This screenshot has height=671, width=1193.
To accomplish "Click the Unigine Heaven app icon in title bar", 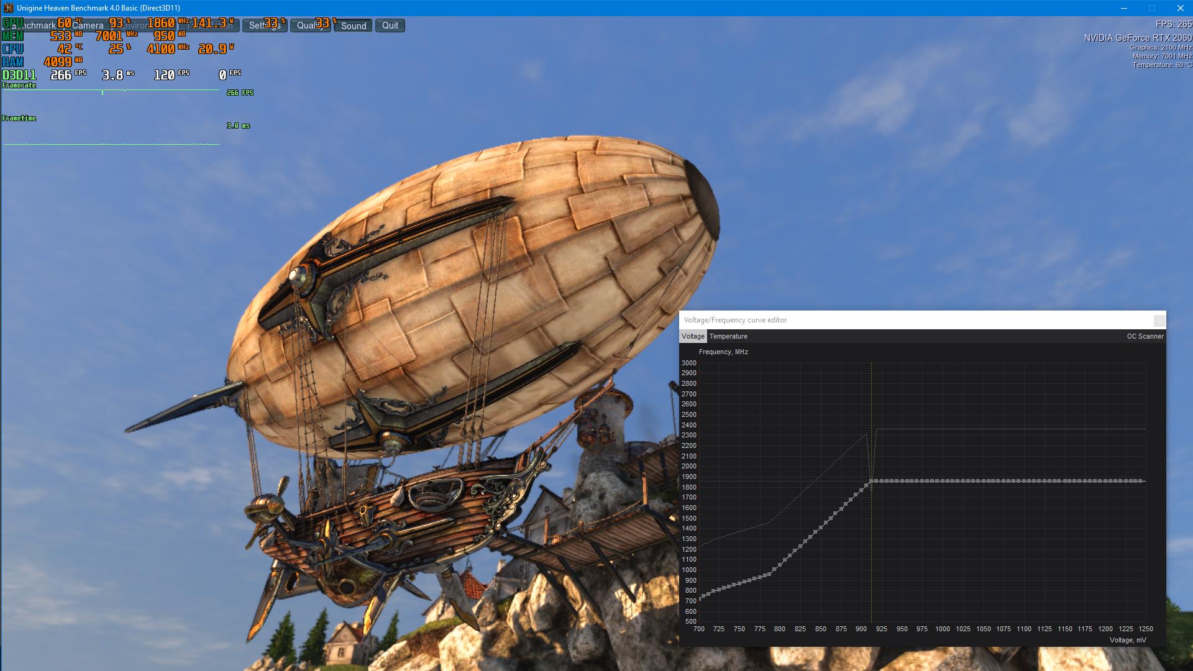I will (x=9, y=8).
